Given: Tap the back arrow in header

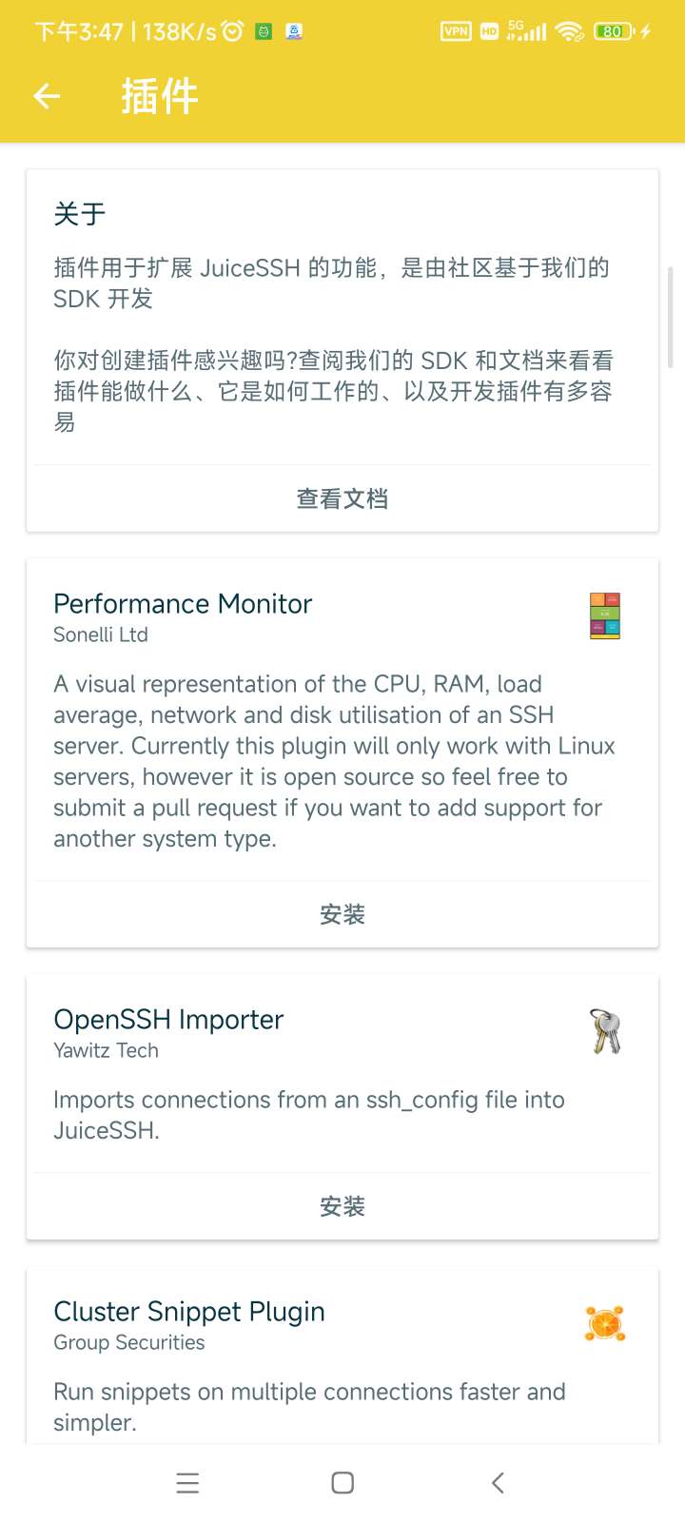Looking at the screenshot, I should tap(47, 96).
